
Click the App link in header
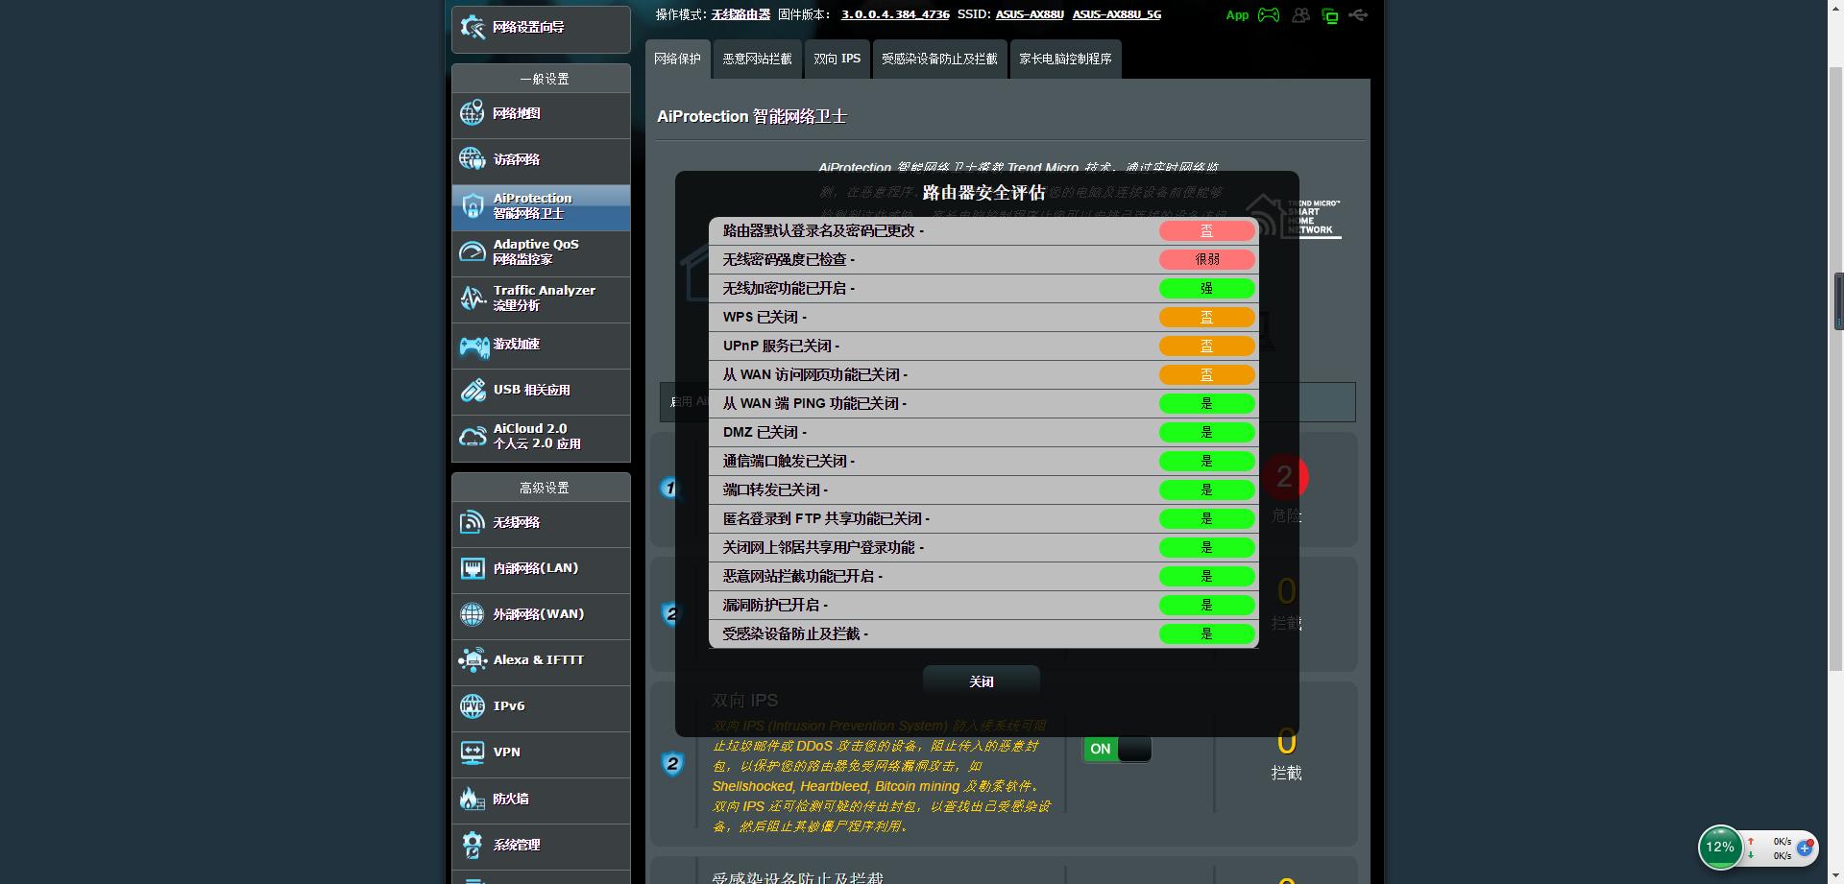tap(1237, 15)
